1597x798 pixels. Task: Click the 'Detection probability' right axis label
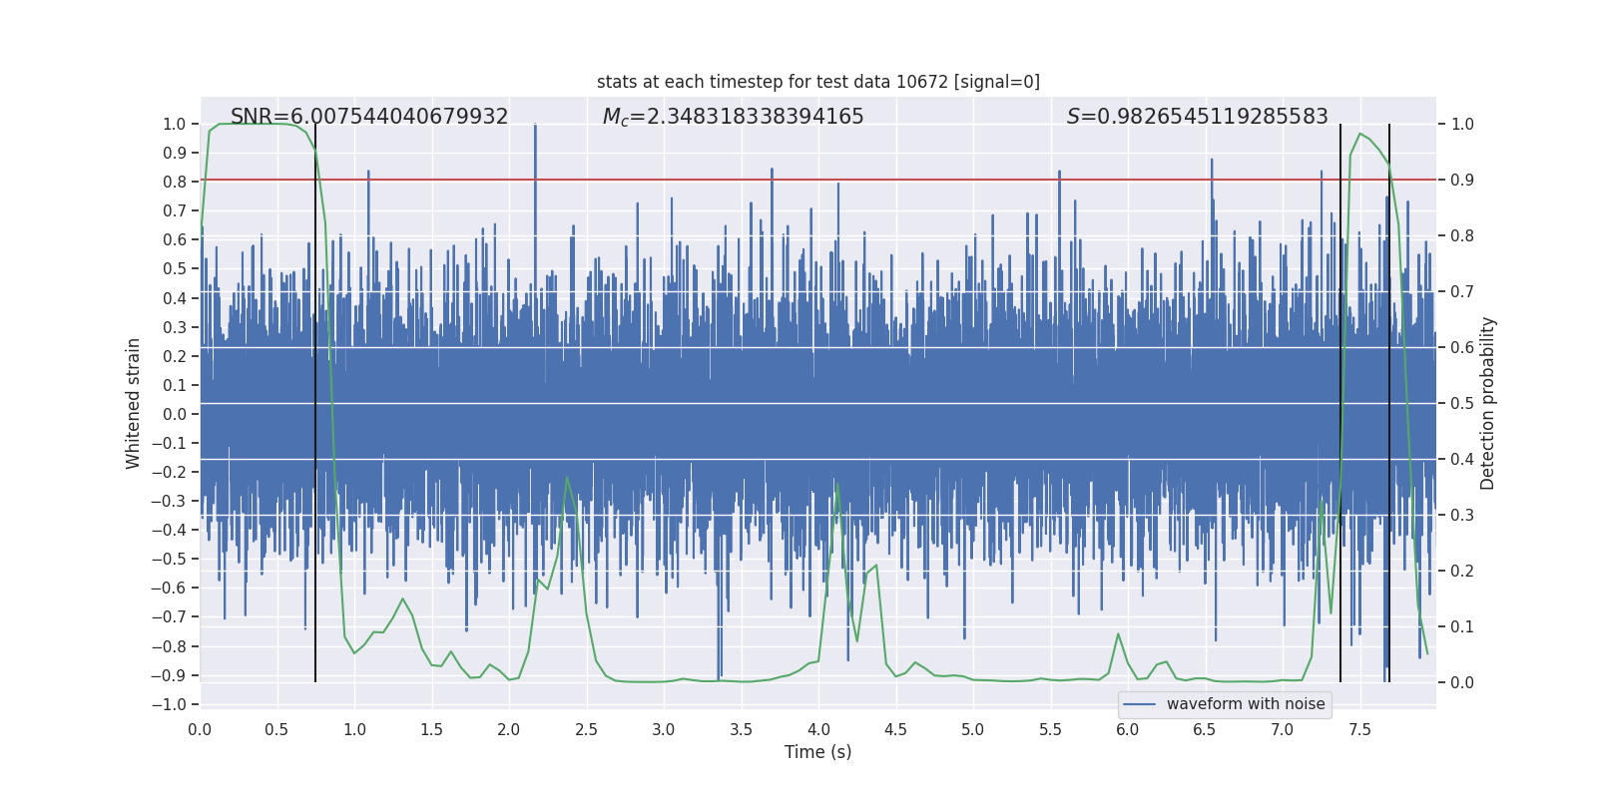tap(1487, 403)
